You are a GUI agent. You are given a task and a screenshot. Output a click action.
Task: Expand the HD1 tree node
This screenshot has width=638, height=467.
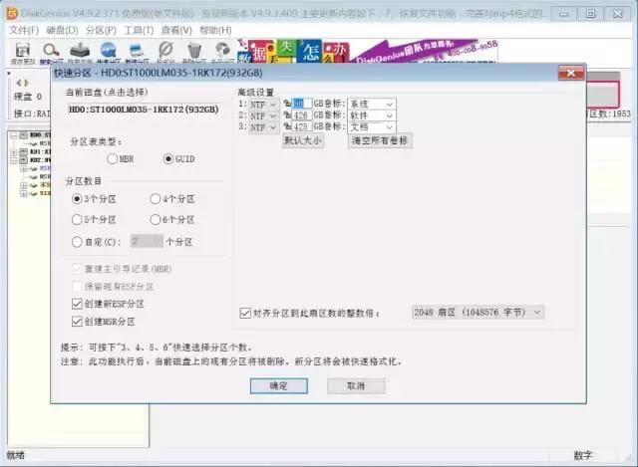pyautogui.click(x=14, y=152)
